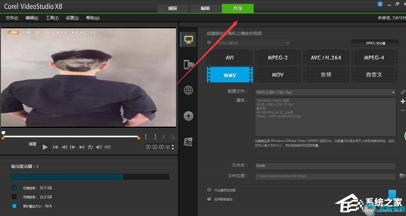Open the system volume control
Viewport: 406px width, 216px height.
click(x=99, y=147)
